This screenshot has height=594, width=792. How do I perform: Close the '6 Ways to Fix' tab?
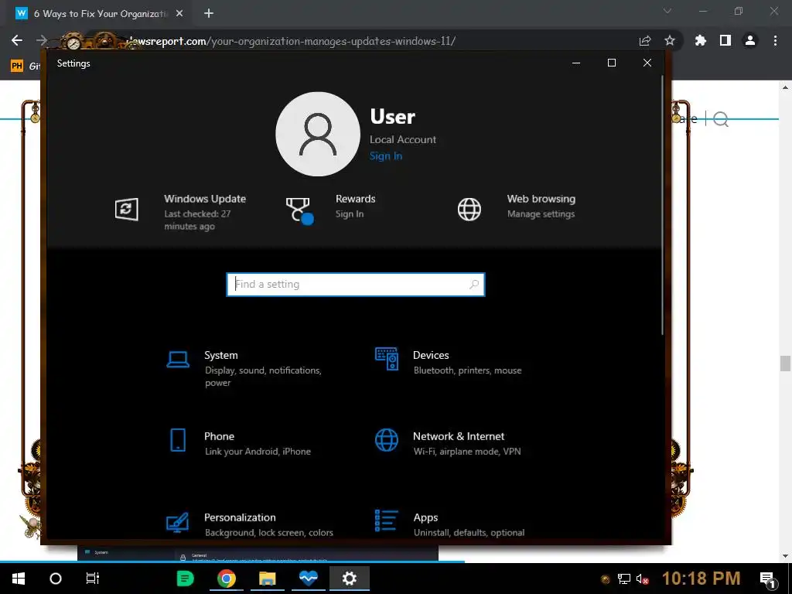[x=179, y=14]
